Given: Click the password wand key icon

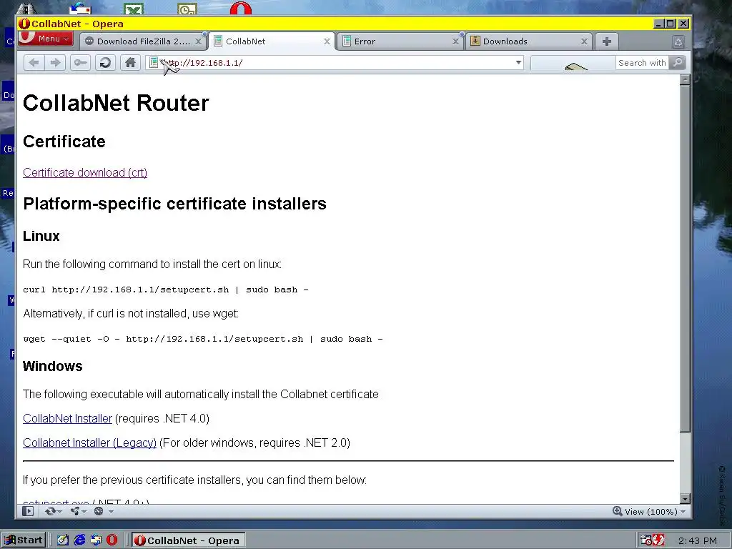Looking at the screenshot, I should point(80,63).
